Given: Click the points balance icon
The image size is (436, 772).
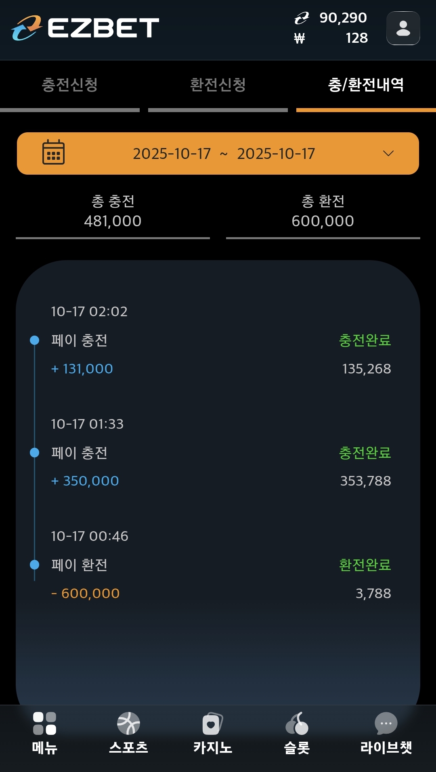Looking at the screenshot, I should (x=301, y=18).
